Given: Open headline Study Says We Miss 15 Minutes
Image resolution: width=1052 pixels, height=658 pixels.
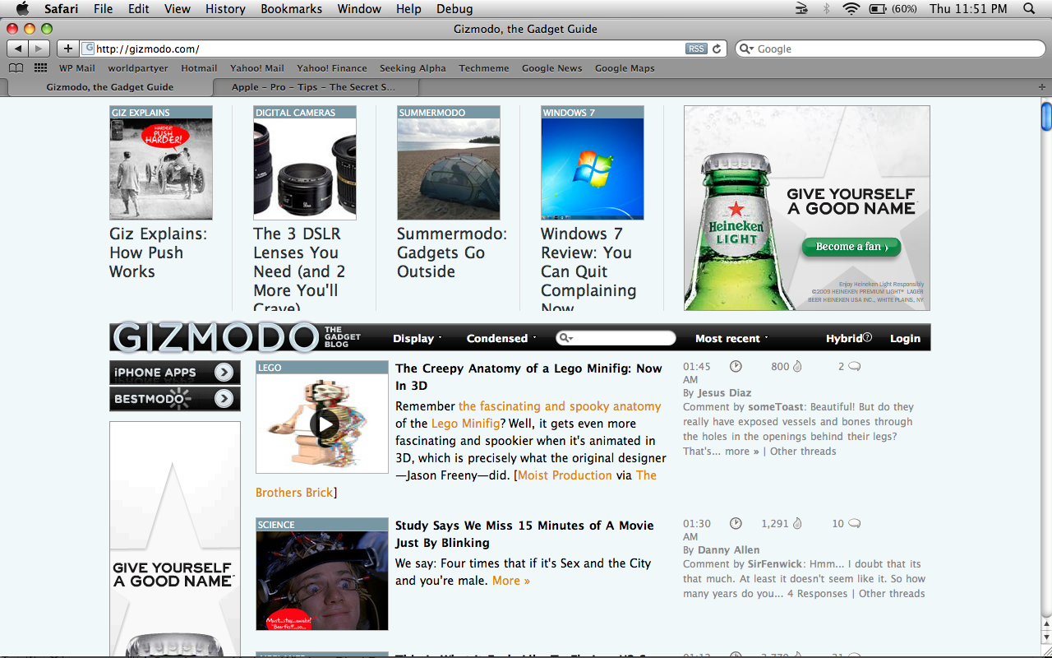Looking at the screenshot, I should (524, 534).
